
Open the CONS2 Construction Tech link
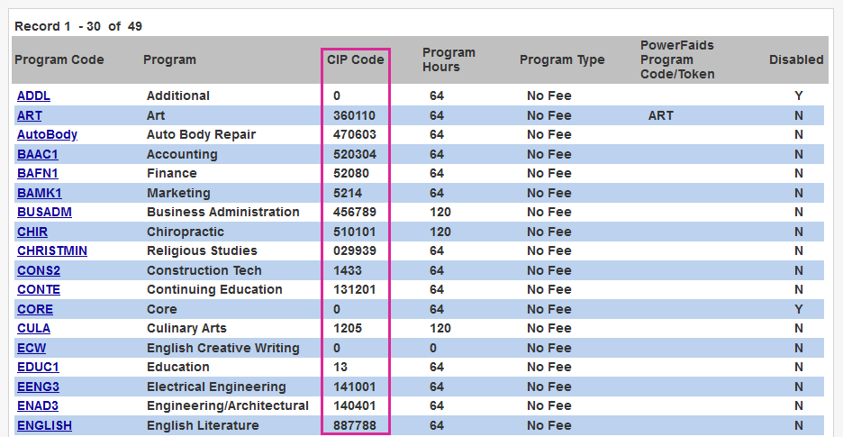(x=39, y=270)
